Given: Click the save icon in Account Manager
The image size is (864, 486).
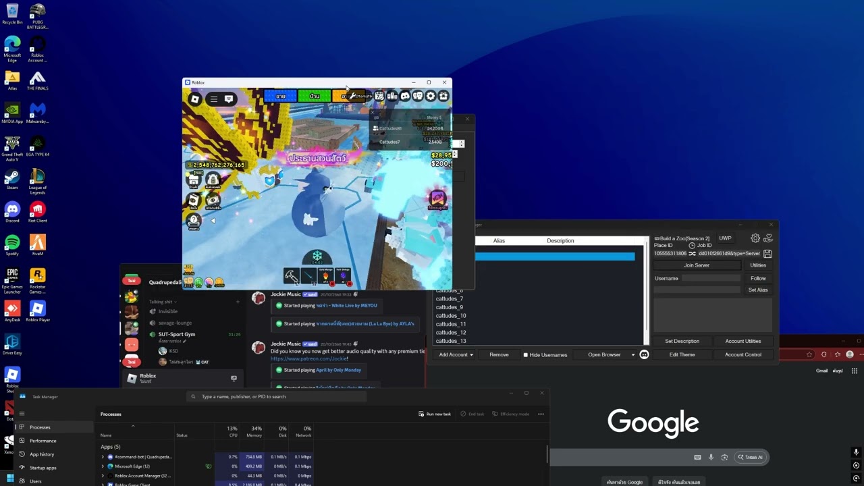Looking at the screenshot, I should click(x=767, y=253).
